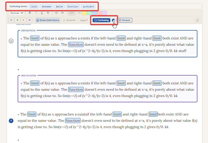Open the Normal paragraph style dropdown
The image size is (208, 143).
(x=17, y=13)
